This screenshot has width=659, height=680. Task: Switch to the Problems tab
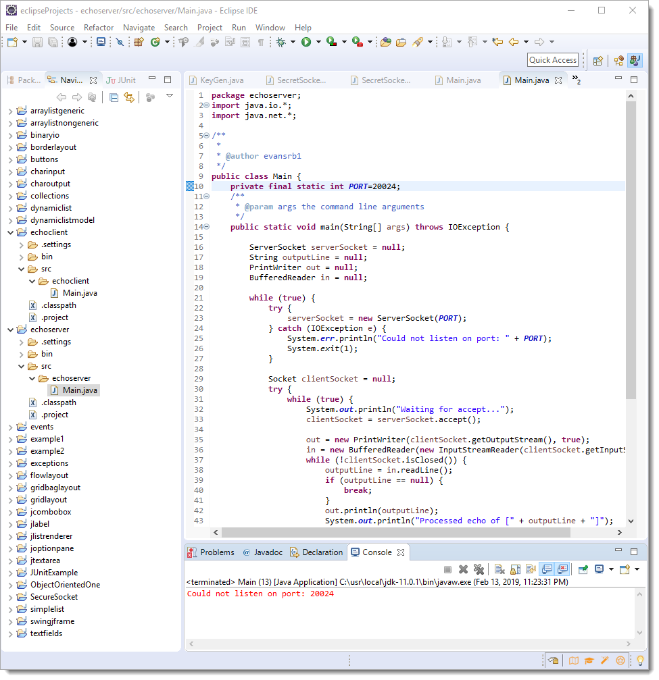(x=211, y=552)
